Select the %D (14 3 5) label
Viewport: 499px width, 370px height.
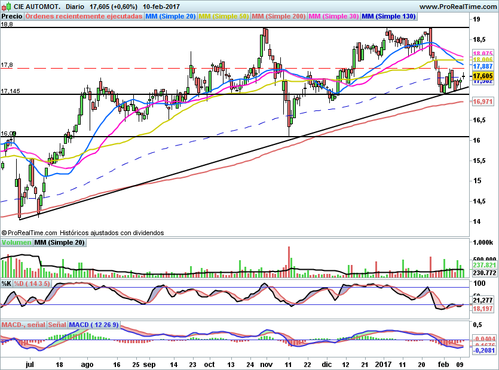[32, 283]
